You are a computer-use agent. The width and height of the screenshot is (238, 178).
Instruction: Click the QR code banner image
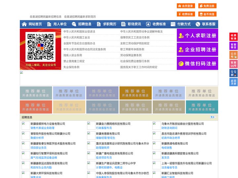[x=40, y=49]
